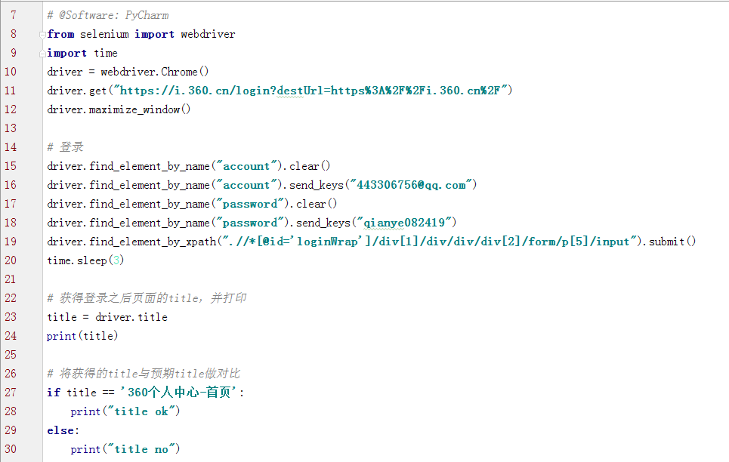Click '.clear()' on the password line 17
This screenshot has height=462, width=729.
coord(314,204)
